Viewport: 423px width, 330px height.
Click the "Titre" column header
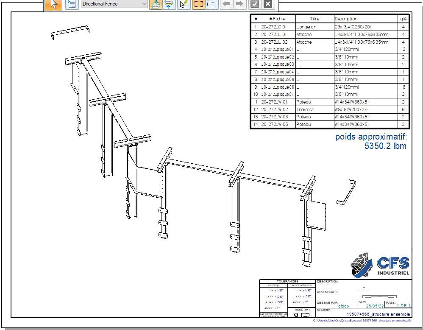point(314,19)
